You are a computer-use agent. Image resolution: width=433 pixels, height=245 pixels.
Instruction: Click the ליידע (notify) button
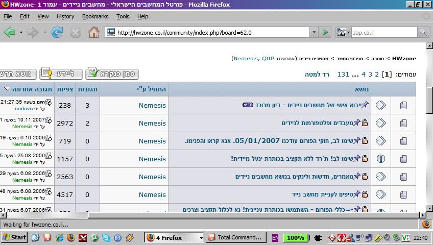pos(61,73)
